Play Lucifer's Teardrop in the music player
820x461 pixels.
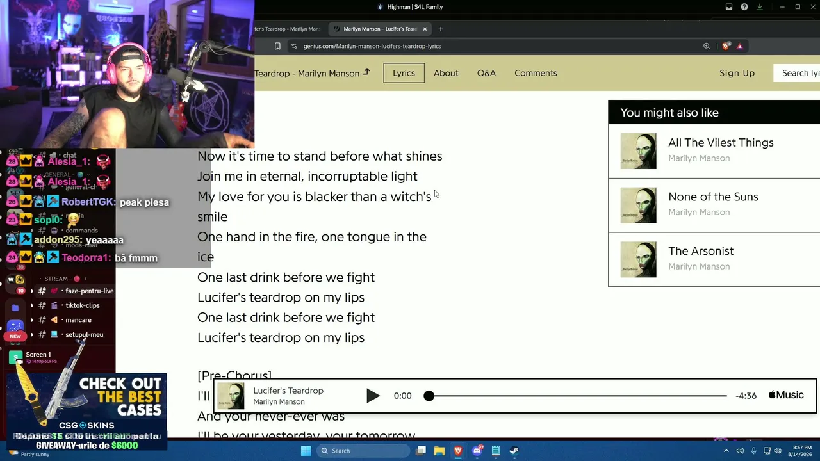[373, 396]
